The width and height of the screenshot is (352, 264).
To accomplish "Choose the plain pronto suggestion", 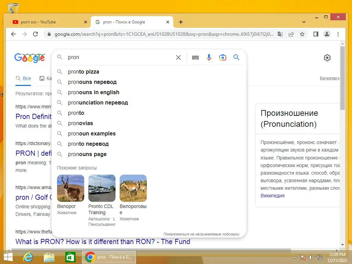I will pyautogui.click(x=149, y=113).
